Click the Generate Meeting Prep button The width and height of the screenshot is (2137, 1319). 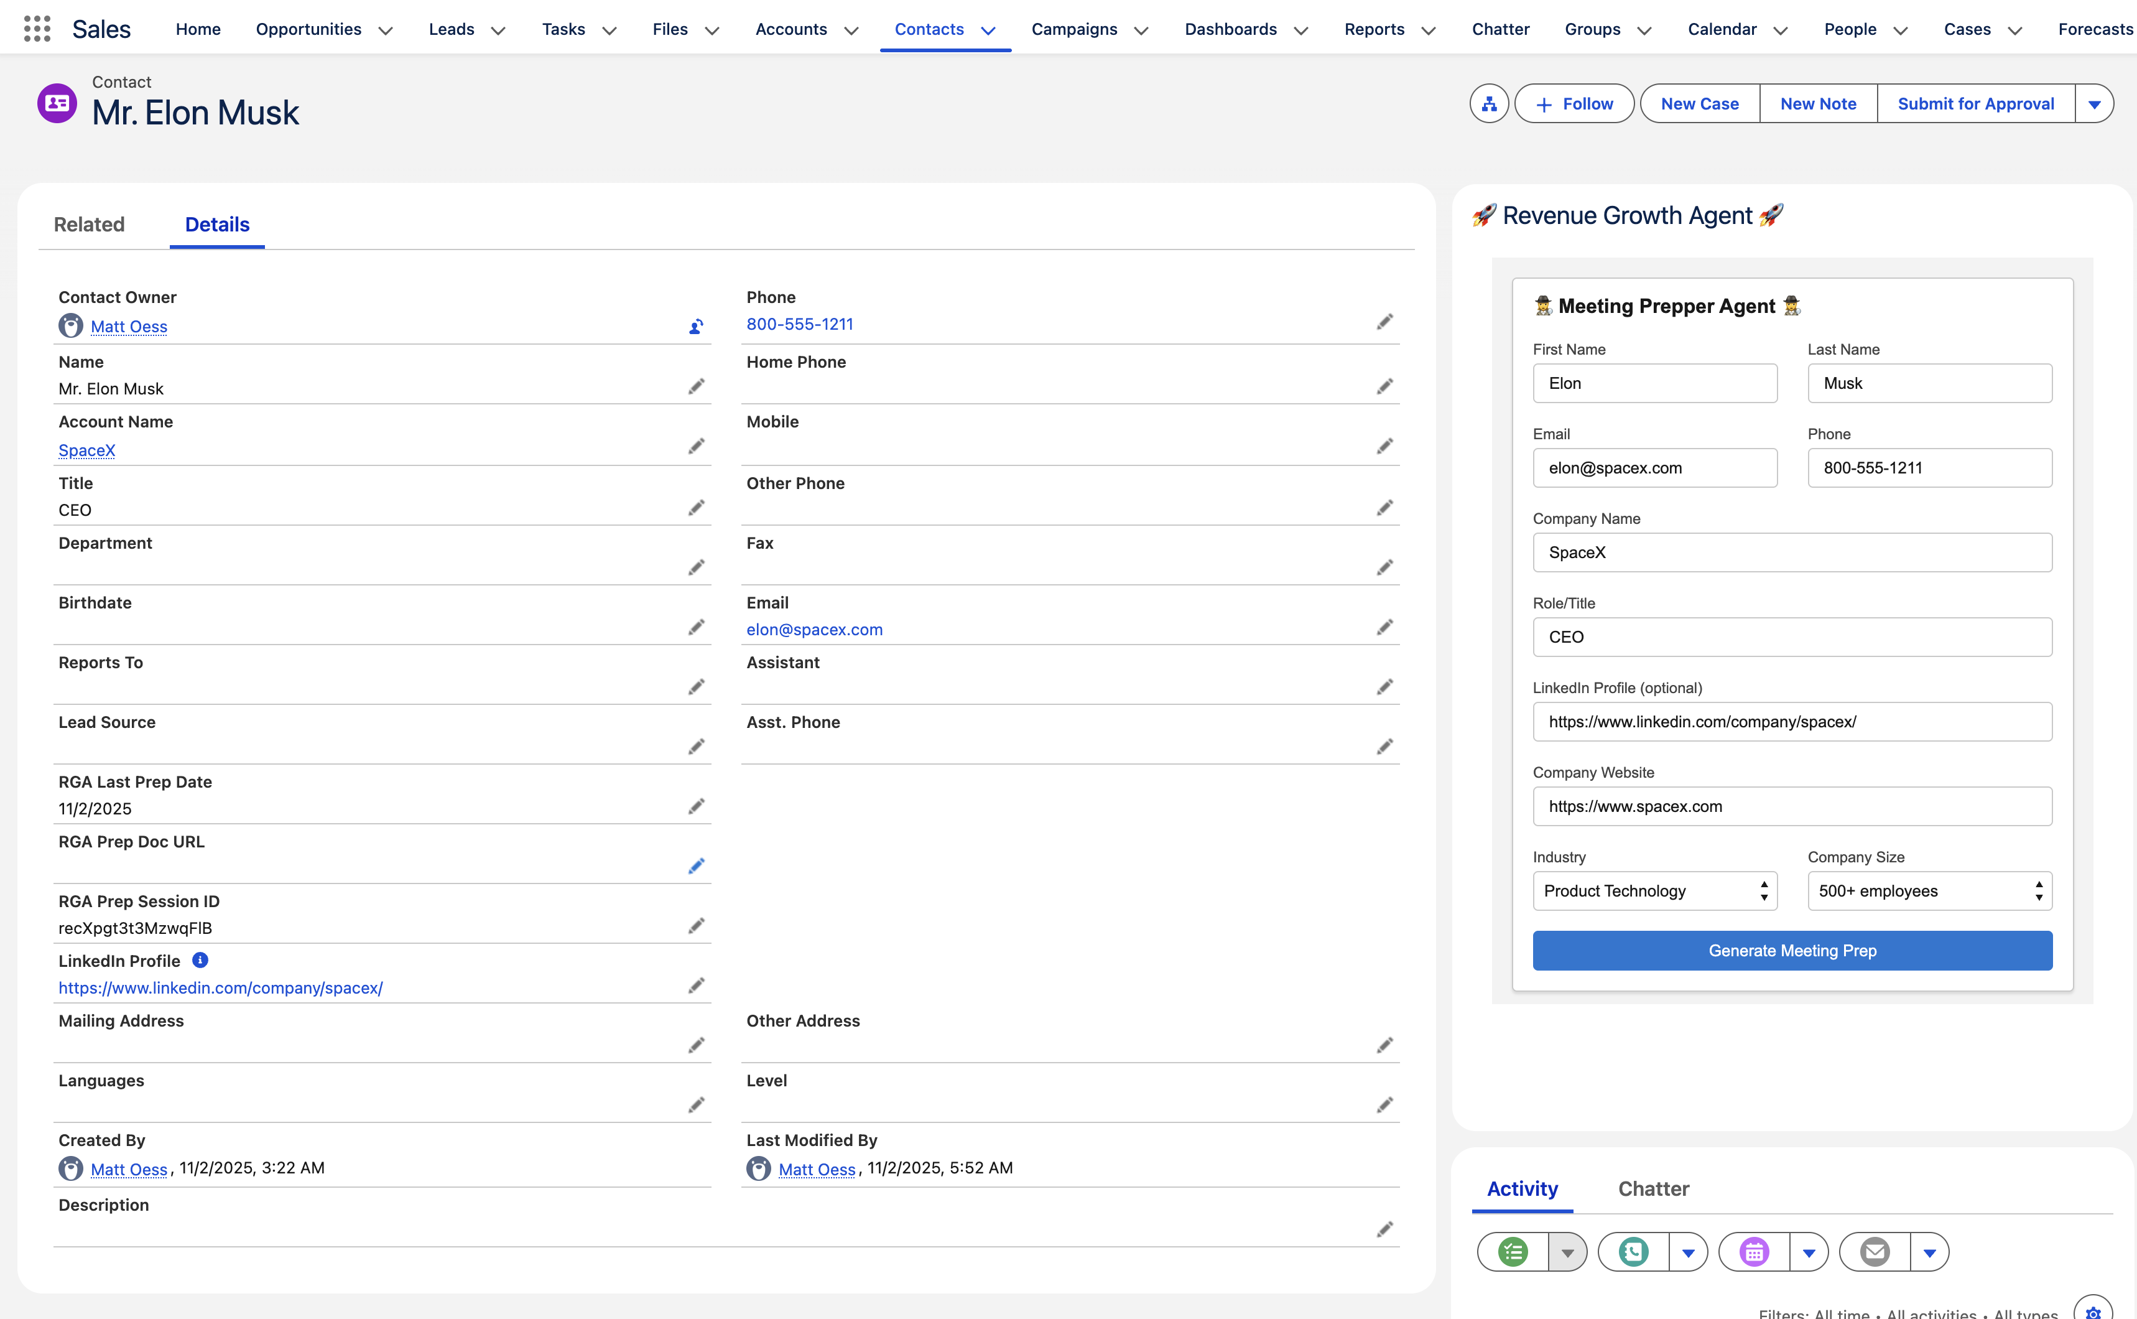tap(1792, 950)
